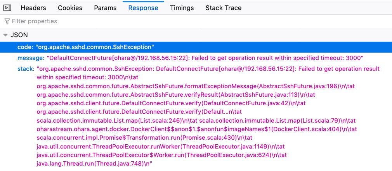
Task: Click the stack line with ThreadPoolExecutor.java:1149
Action: (x=161, y=147)
